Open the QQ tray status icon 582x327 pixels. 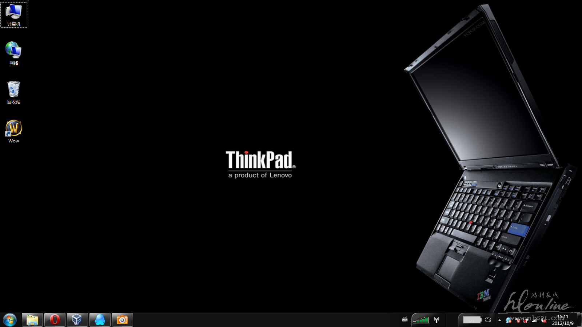[x=508, y=320]
